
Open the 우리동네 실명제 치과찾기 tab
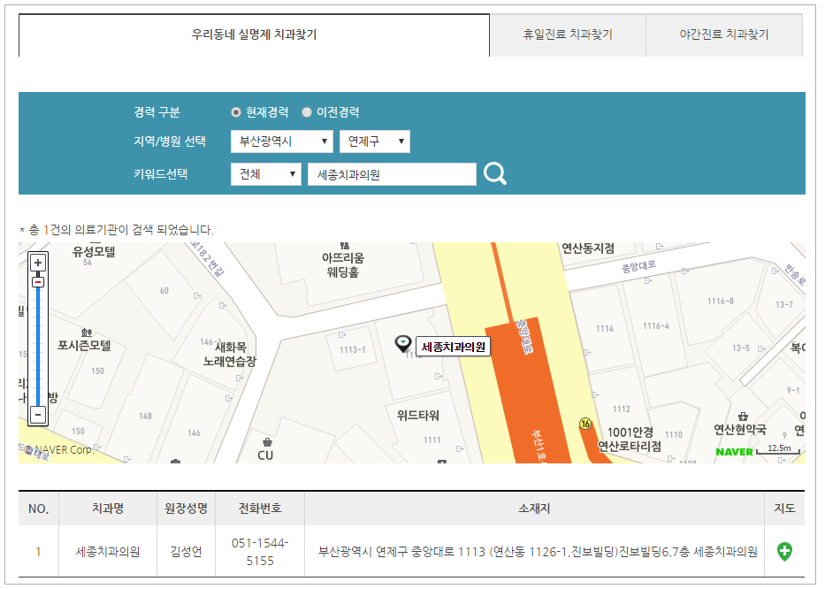[254, 35]
